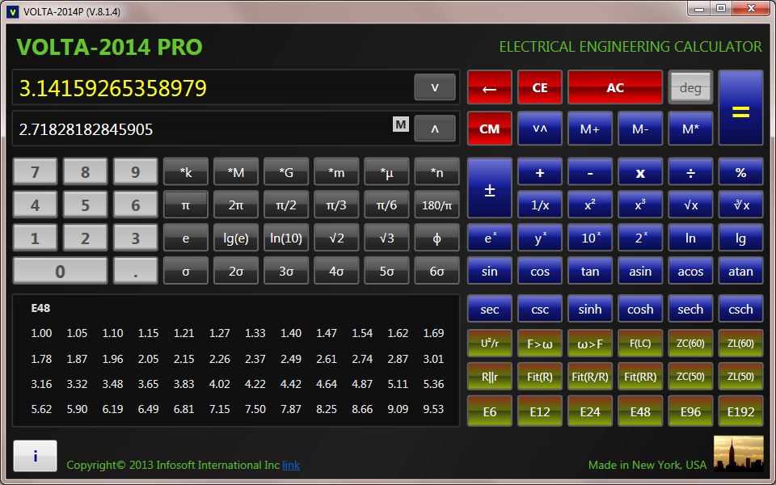Multiply memory using the M* button
The image size is (776, 485).
tap(690, 129)
